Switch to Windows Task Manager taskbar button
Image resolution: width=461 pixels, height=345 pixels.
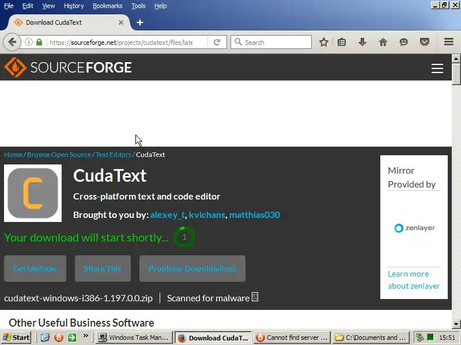click(x=134, y=338)
